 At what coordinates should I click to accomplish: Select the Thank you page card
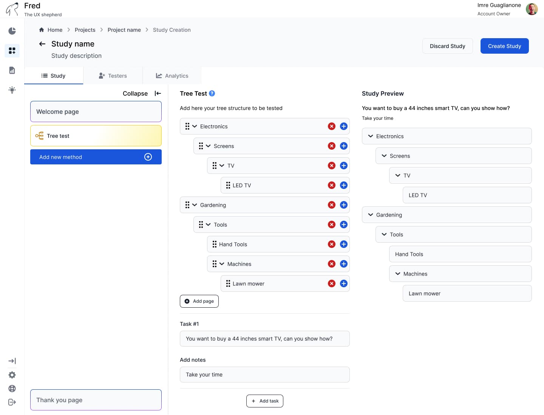click(x=96, y=400)
